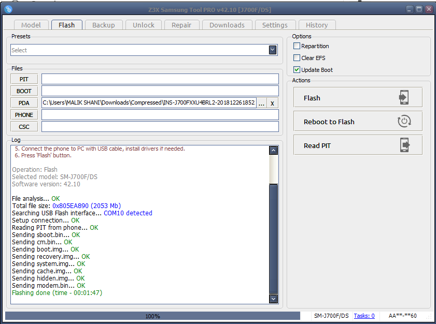Enable the Repartition option
This screenshot has width=436, height=324.
click(x=297, y=46)
